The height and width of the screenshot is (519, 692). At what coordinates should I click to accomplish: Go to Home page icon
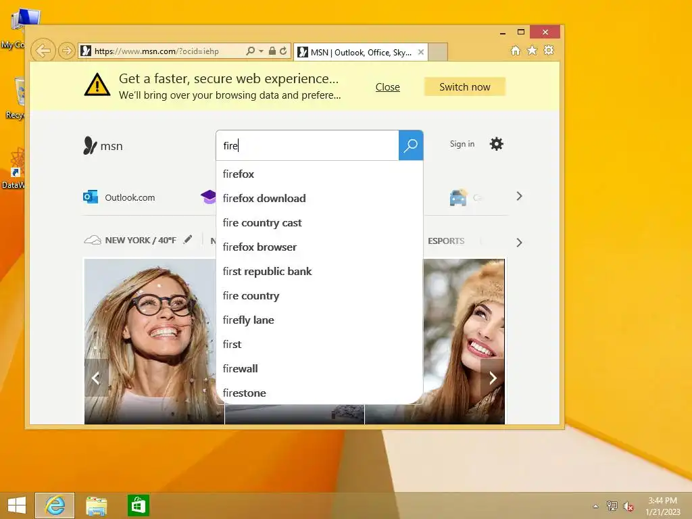(516, 51)
